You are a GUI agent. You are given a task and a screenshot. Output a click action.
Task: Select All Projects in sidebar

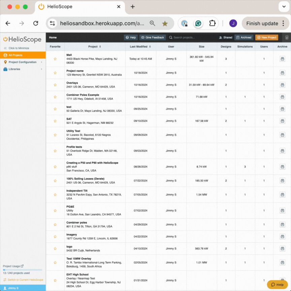tap(23, 55)
